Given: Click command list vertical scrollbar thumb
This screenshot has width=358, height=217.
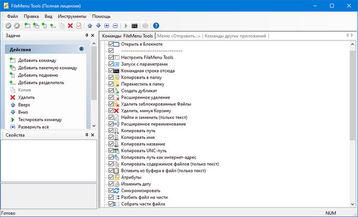Looking at the screenshot, I should 352,95.
